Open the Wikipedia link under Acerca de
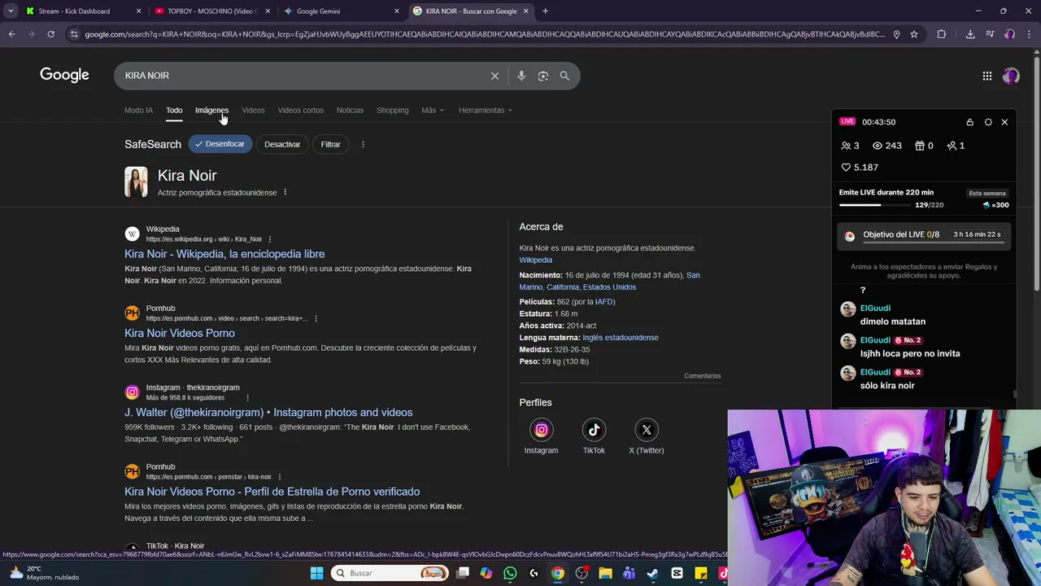 [x=535, y=260]
